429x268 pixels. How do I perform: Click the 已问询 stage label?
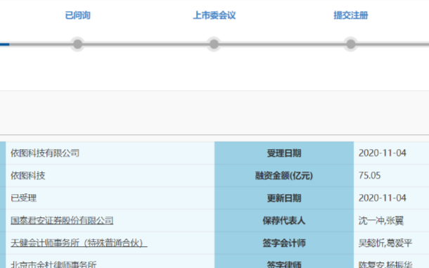pyautogui.click(x=77, y=15)
